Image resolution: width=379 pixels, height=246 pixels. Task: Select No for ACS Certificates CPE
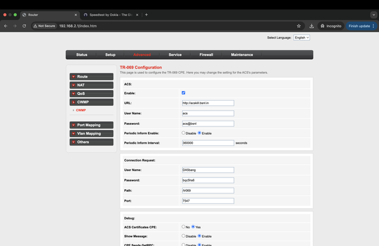(184, 226)
